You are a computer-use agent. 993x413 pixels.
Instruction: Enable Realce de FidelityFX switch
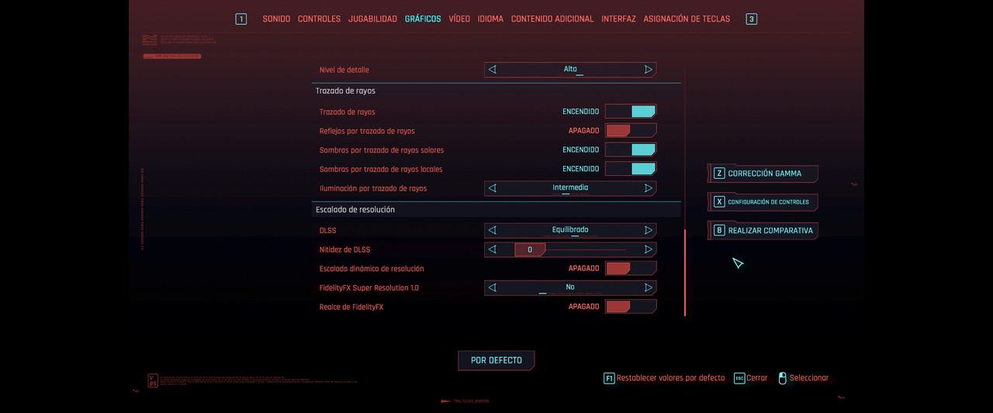(x=631, y=306)
